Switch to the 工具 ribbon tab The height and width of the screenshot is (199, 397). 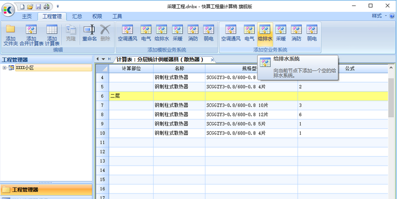(x=117, y=16)
